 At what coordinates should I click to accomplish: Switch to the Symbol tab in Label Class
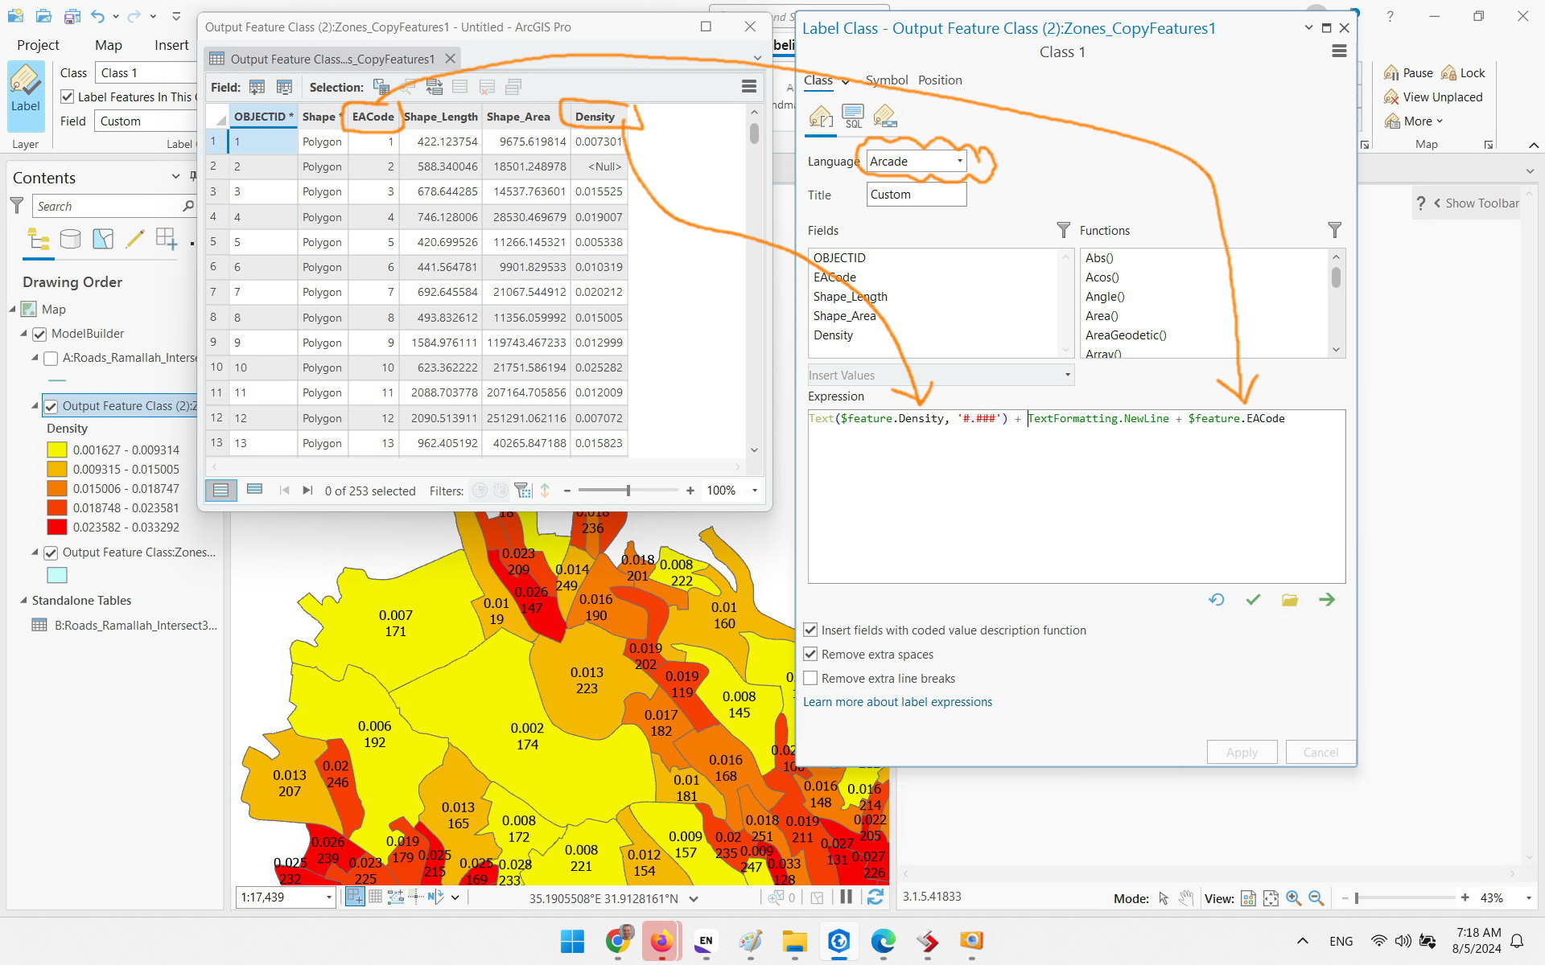[887, 80]
